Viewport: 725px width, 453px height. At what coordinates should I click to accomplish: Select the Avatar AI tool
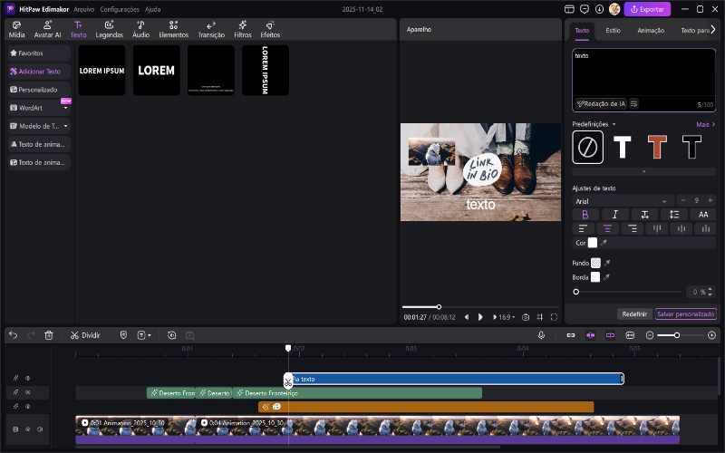[47, 29]
